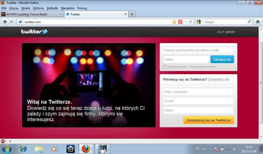Focus the username or email login field

pos(199,50)
